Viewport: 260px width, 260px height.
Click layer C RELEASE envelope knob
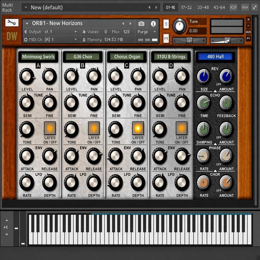coord(138,156)
